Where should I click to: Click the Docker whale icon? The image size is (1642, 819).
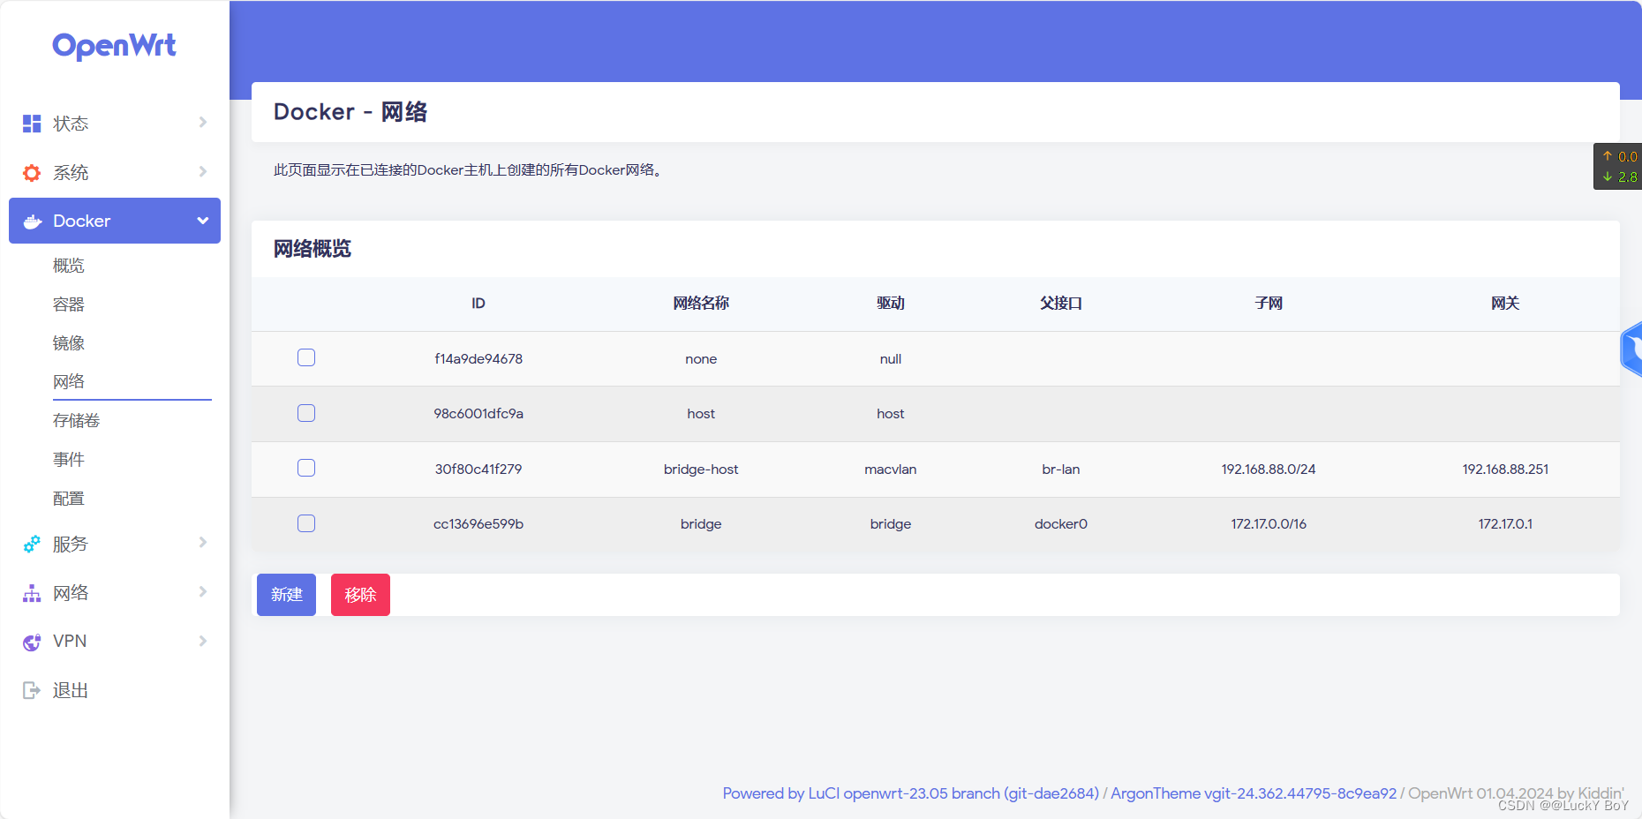tap(33, 222)
